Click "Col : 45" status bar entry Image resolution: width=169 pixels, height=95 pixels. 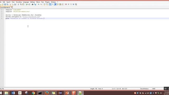(119, 89)
